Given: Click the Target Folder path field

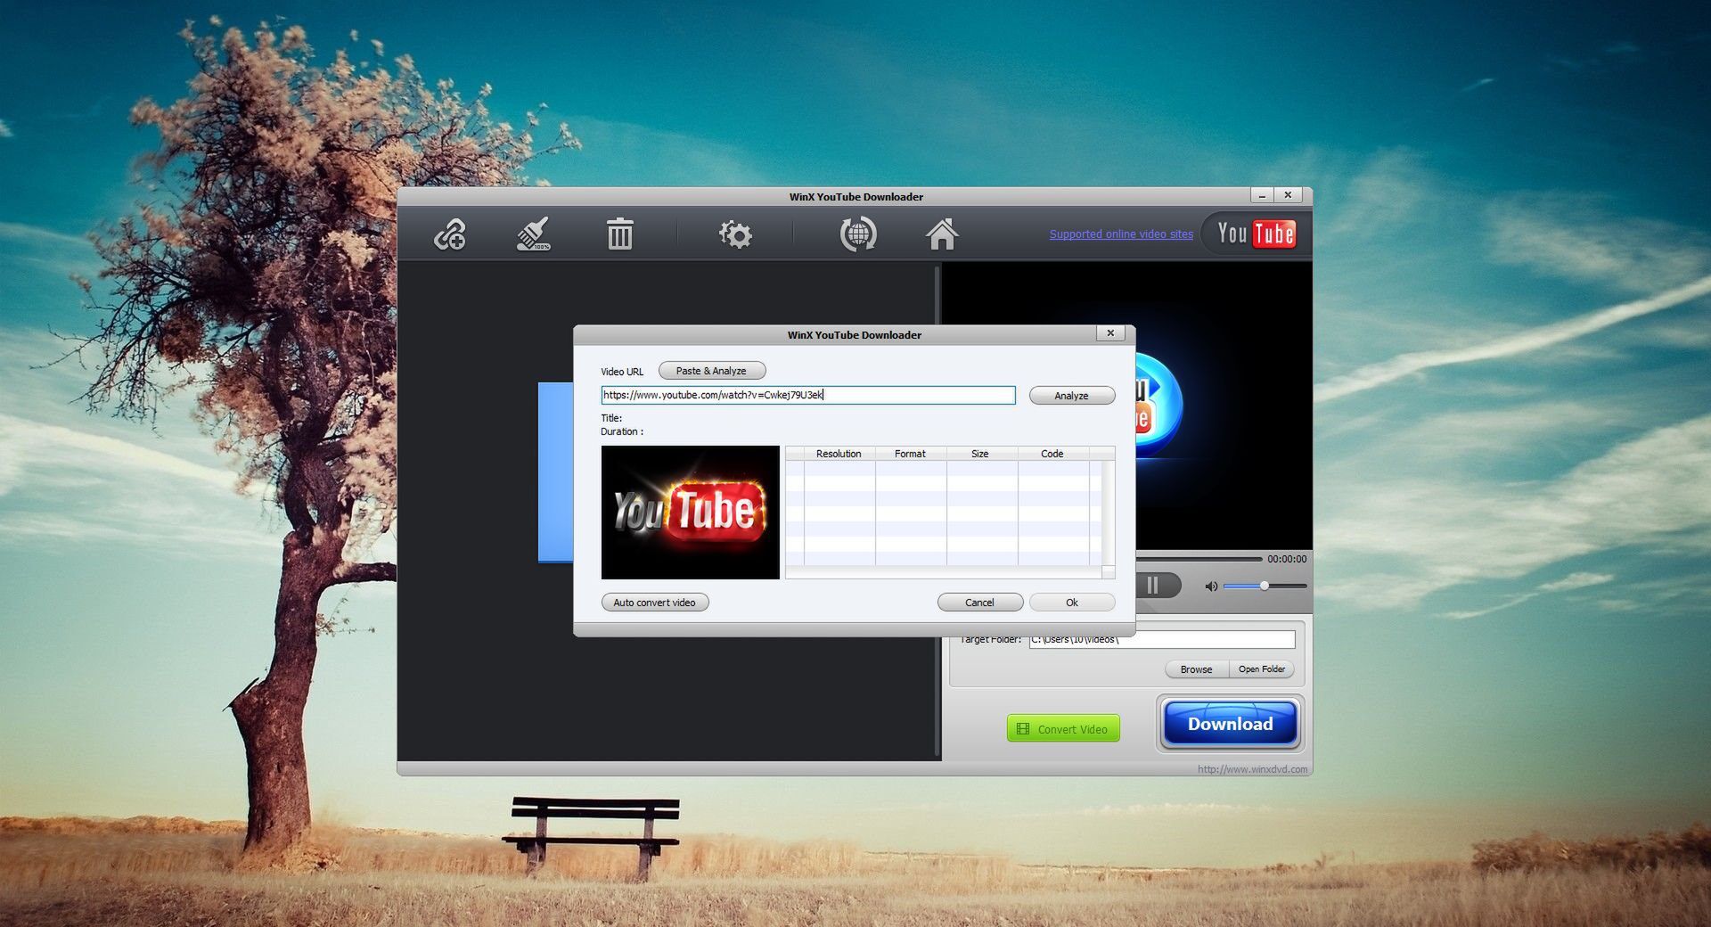Looking at the screenshot, I should [1162, 639].
